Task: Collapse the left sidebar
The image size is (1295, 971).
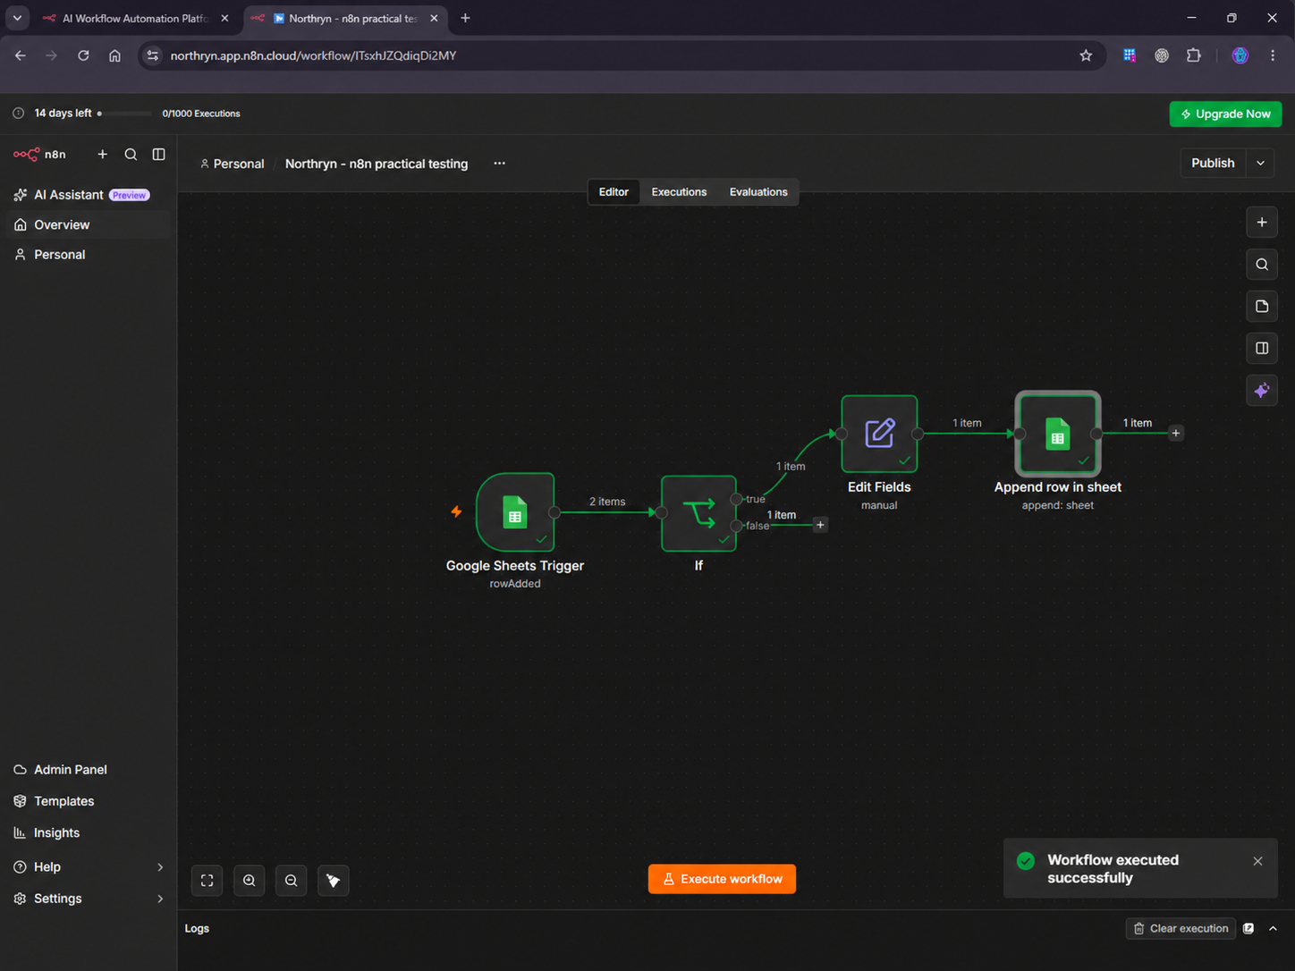Action: 158,155
